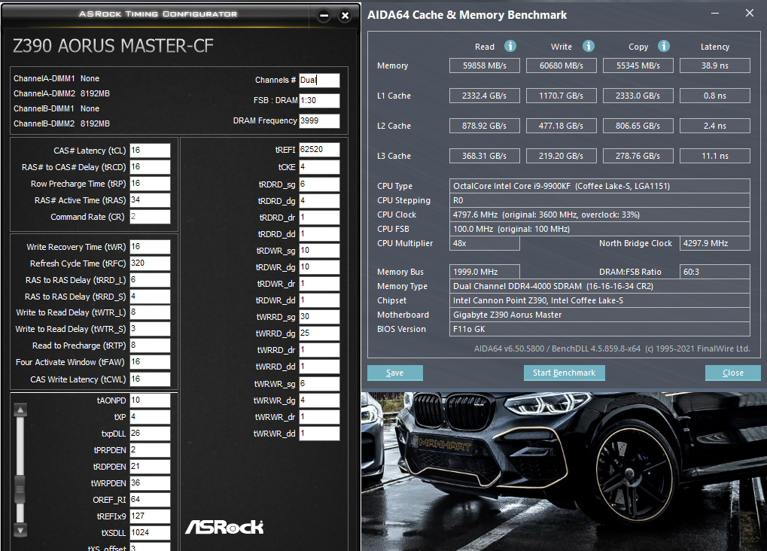The width and height of the screenshot is (767, 551).
Task: Click the BIOS Version value F11o GK
Action: [600, 330]
